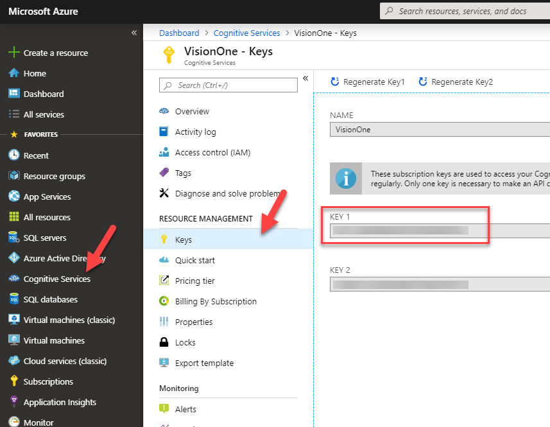This screenshot has height=427, width=550.
Task: Click the Alerts exclamation icon
Action: point(164,409)
